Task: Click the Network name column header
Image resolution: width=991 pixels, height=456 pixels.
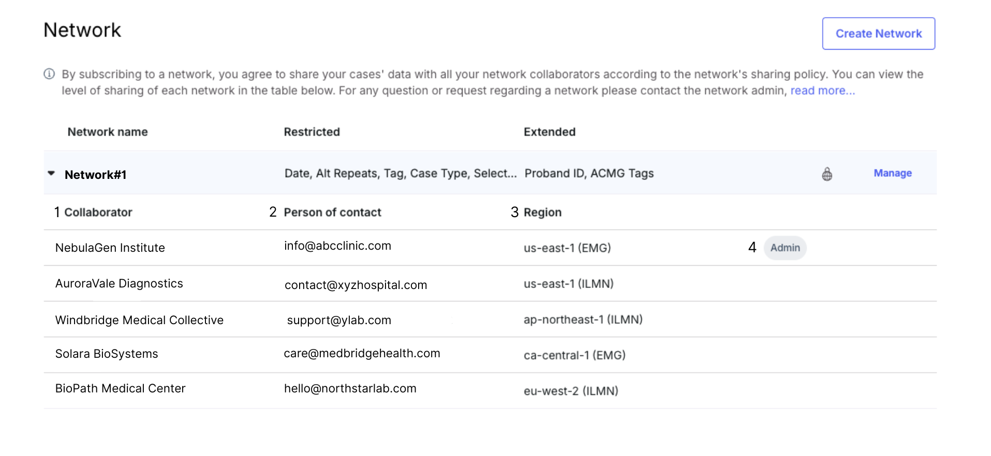Action: (x=108, y=132)
